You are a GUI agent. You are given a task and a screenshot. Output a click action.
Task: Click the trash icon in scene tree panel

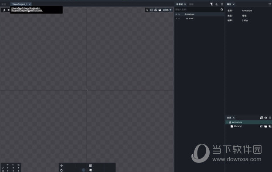(222, 4)
